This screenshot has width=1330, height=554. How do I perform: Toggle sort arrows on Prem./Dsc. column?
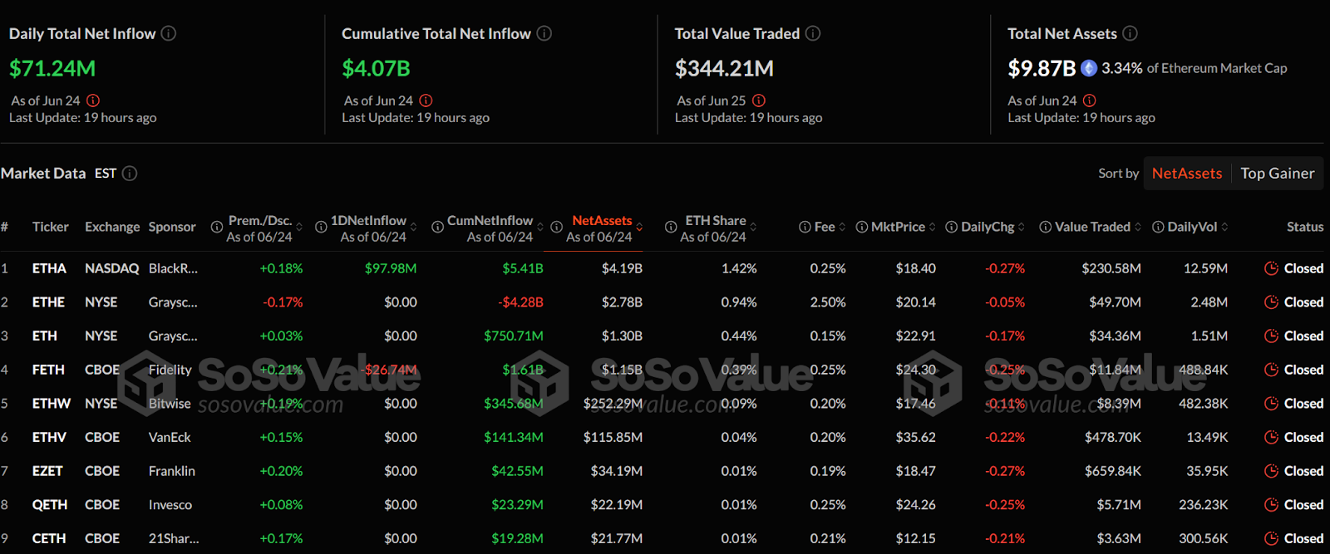click(299, 227)
